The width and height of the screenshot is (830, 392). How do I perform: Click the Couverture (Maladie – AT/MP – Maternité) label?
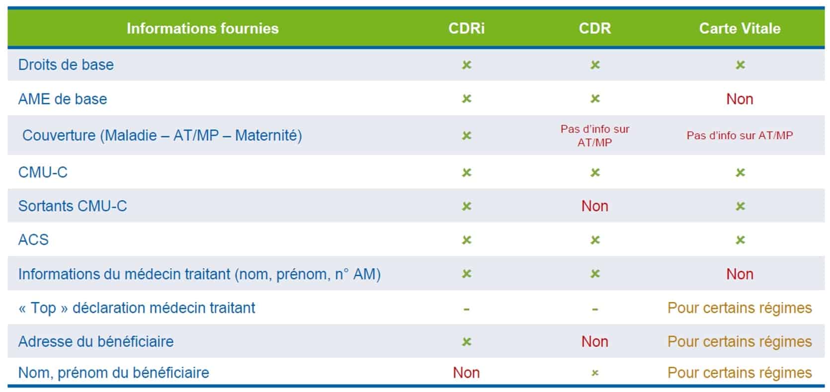pos(162,135)
